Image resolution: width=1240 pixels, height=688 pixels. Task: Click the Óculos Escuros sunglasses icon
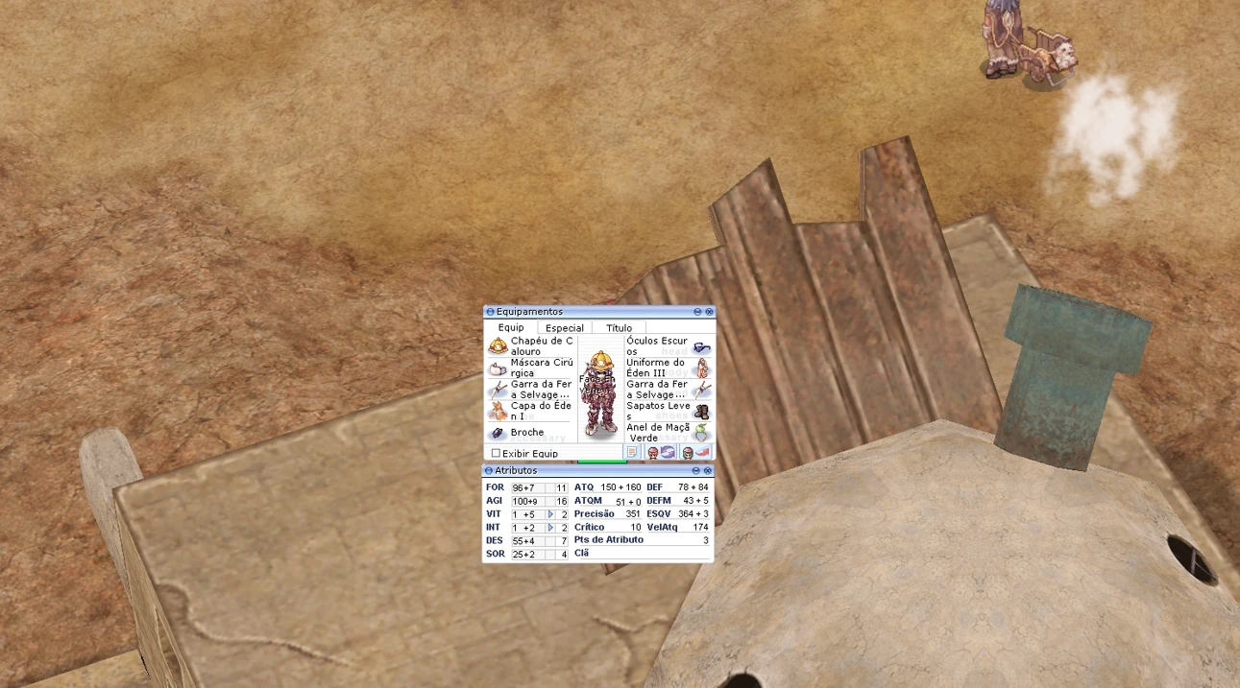click(702, 346)
